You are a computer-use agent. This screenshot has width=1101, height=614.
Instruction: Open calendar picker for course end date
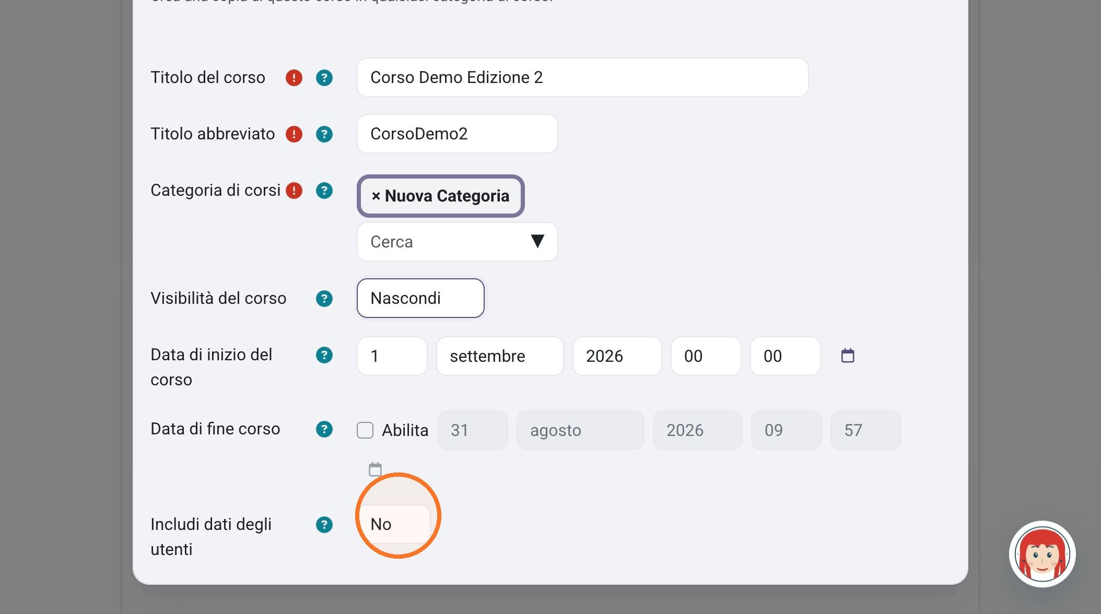(375, 469)
